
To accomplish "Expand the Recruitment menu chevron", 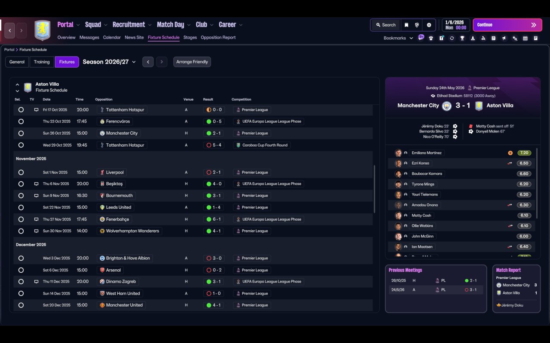I will pos(150,25).
